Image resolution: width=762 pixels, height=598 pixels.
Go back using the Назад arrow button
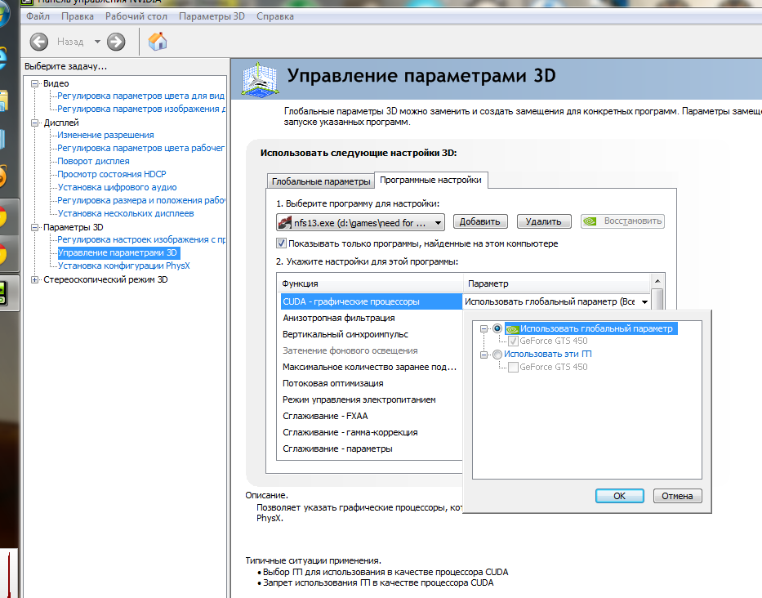(39, 42)
